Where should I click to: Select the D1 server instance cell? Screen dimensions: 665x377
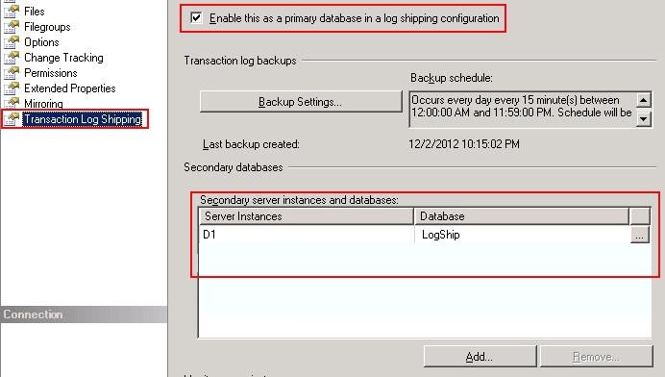[x=307, y=235]
